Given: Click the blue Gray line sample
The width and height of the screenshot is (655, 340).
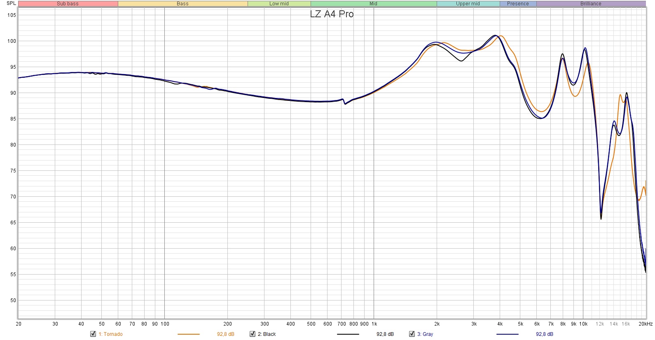Looking at the screenshot, I should pyautogui.click(x=507, y=334).
